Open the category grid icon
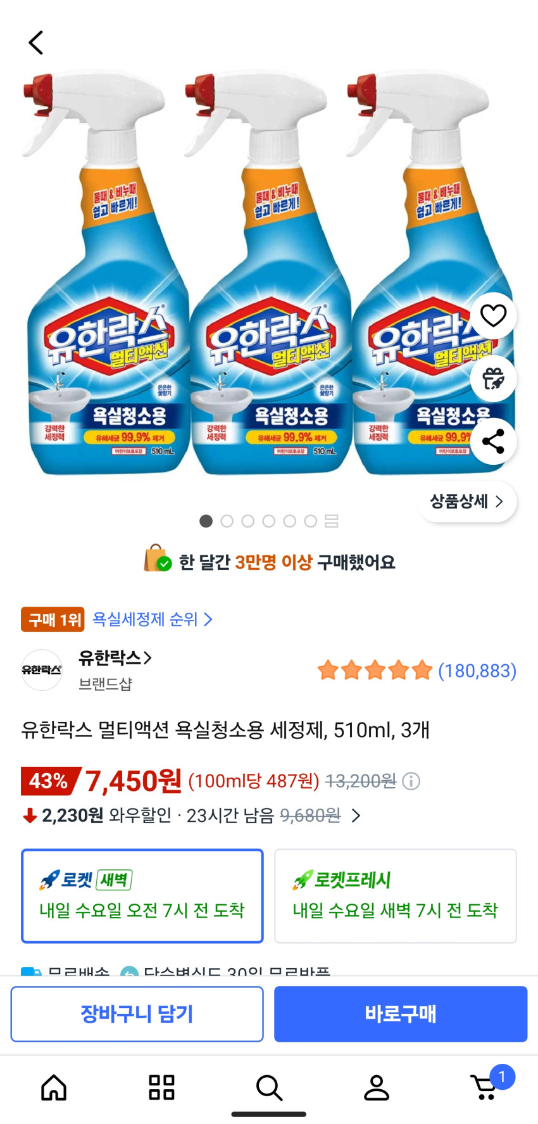Screen dimensions: 538x1124 161,1087
